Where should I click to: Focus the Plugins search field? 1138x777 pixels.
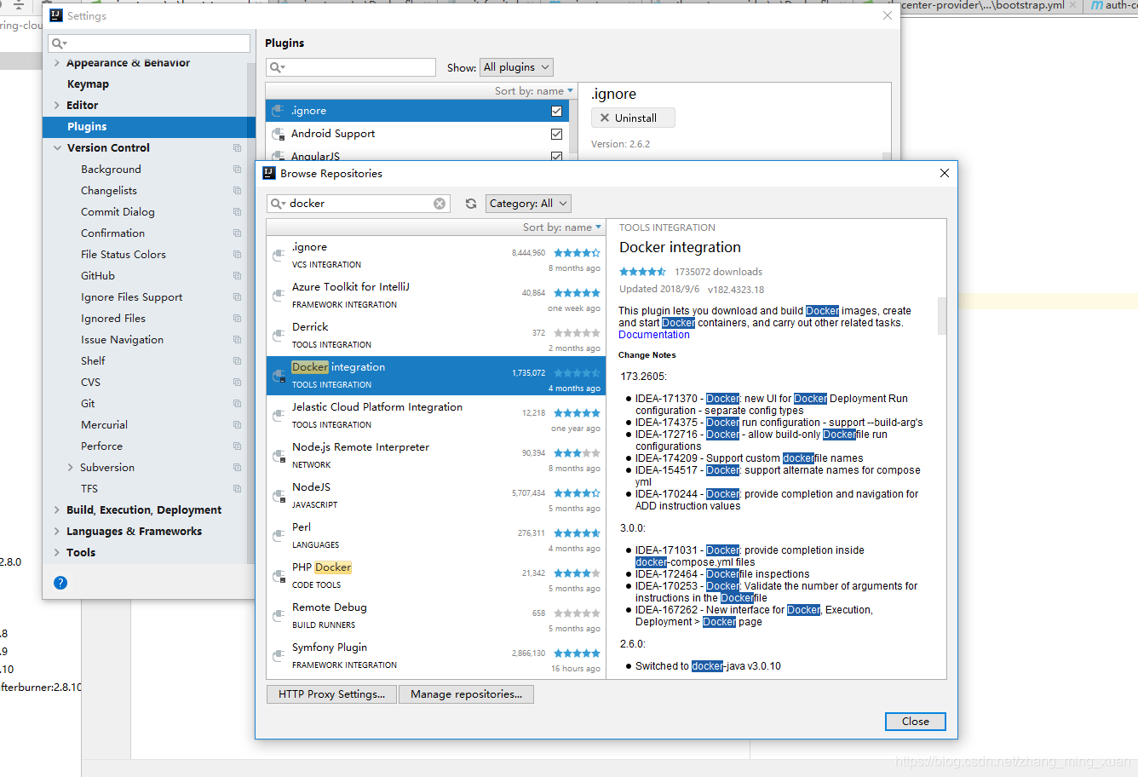click(x=351, y=67)
